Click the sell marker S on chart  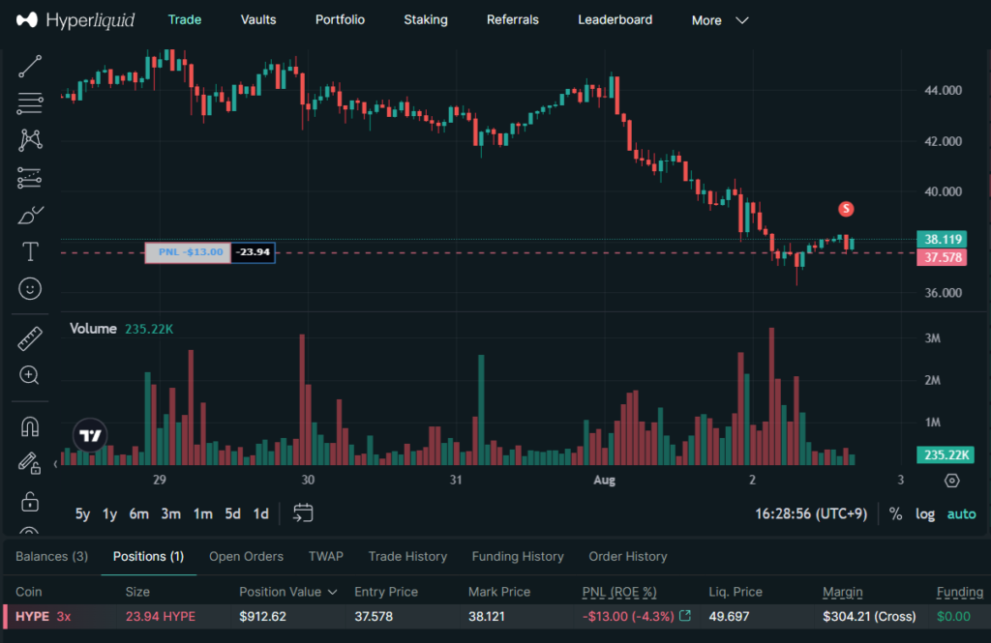coord(846,209)
